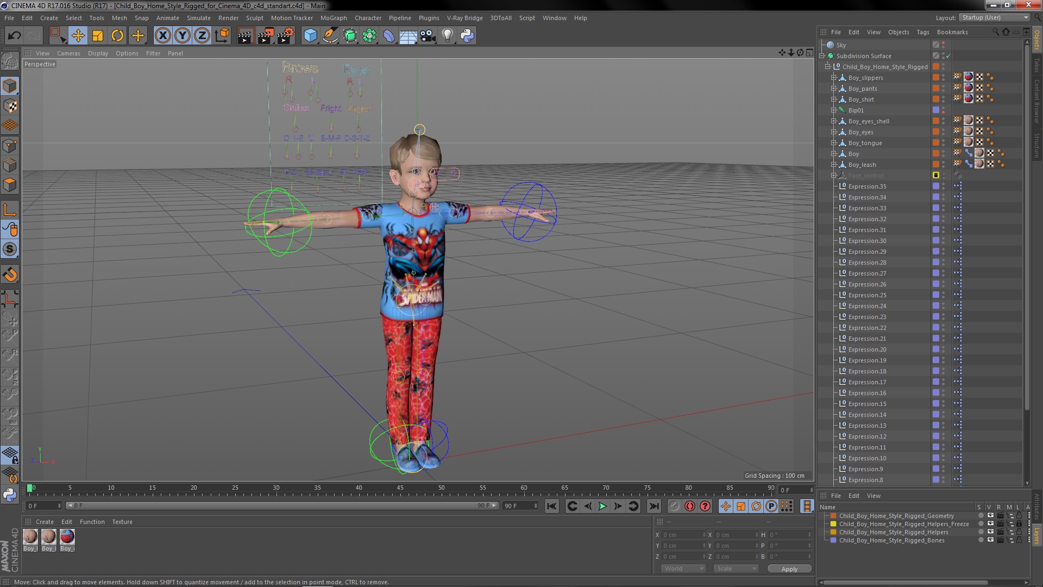
Task: Expand the Boy_eyes_shell object
Action: point(833,121)
